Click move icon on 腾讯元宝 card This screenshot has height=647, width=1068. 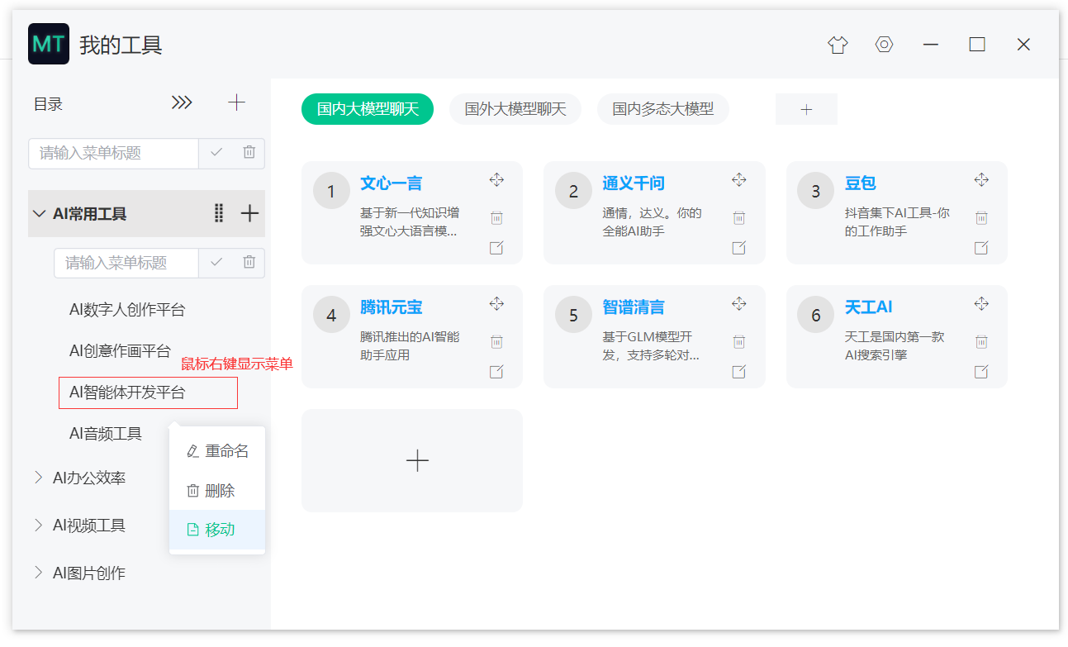[496, 304]
